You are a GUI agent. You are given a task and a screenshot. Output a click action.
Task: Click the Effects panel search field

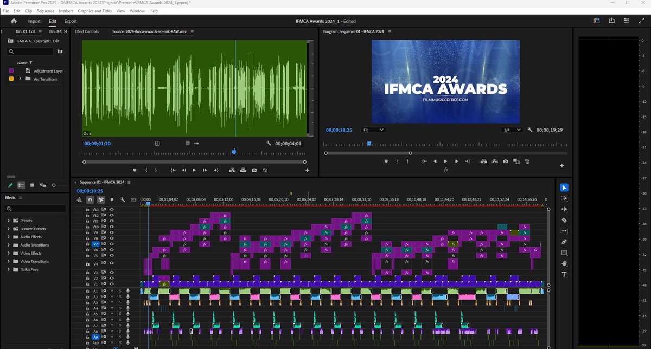coord(35,209)
